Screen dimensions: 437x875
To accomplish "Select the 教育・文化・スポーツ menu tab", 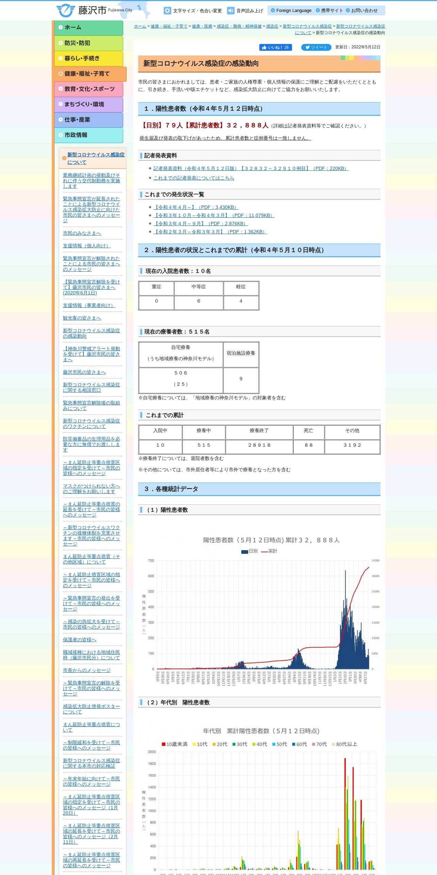I will point(88,89).
